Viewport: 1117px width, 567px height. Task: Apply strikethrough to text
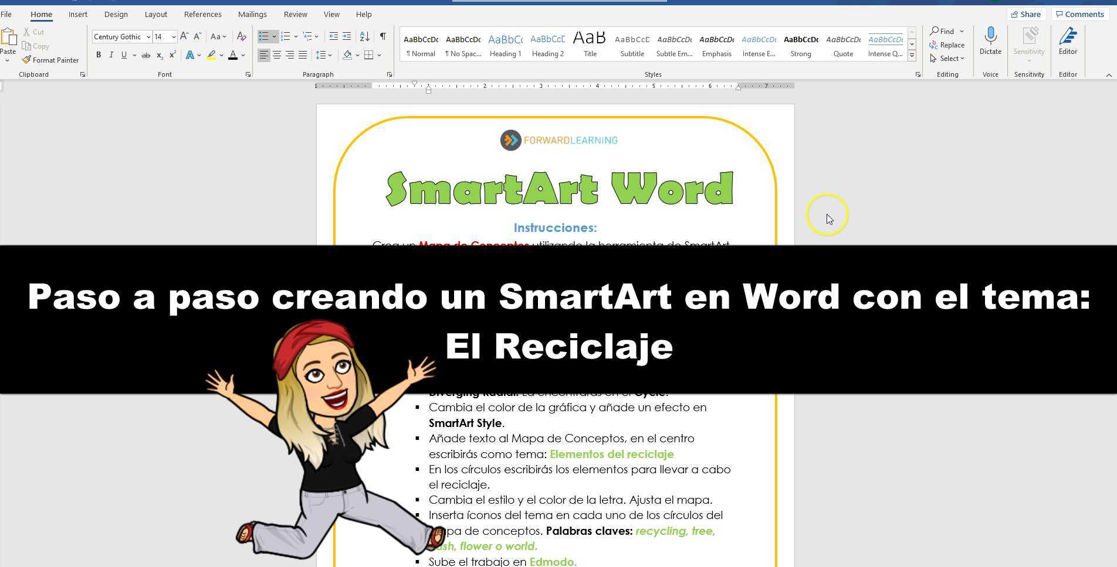pos(145,55)
